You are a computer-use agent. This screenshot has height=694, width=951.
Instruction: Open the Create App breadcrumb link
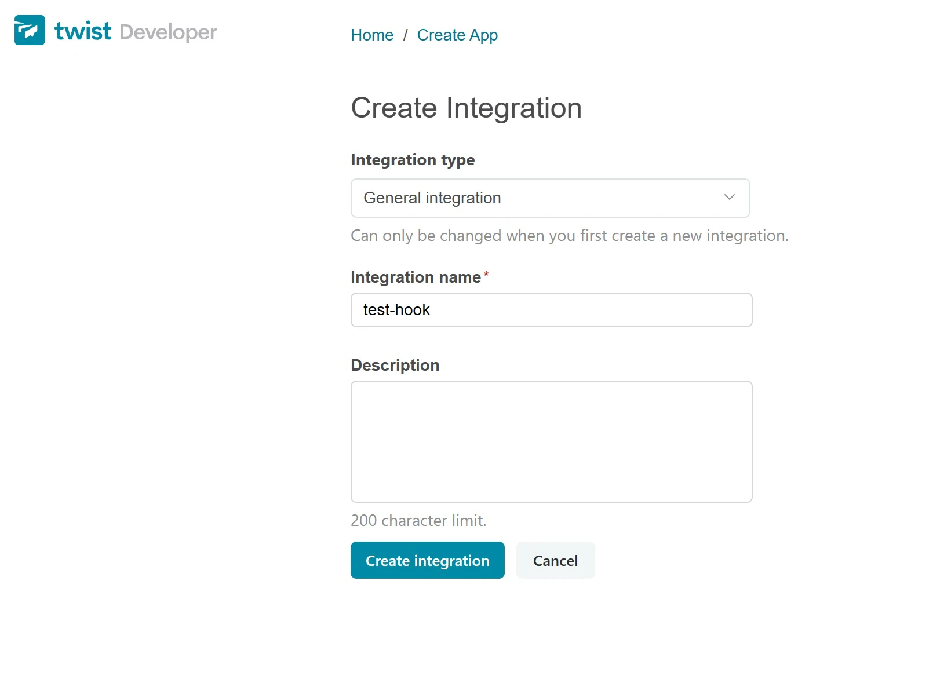457,35
